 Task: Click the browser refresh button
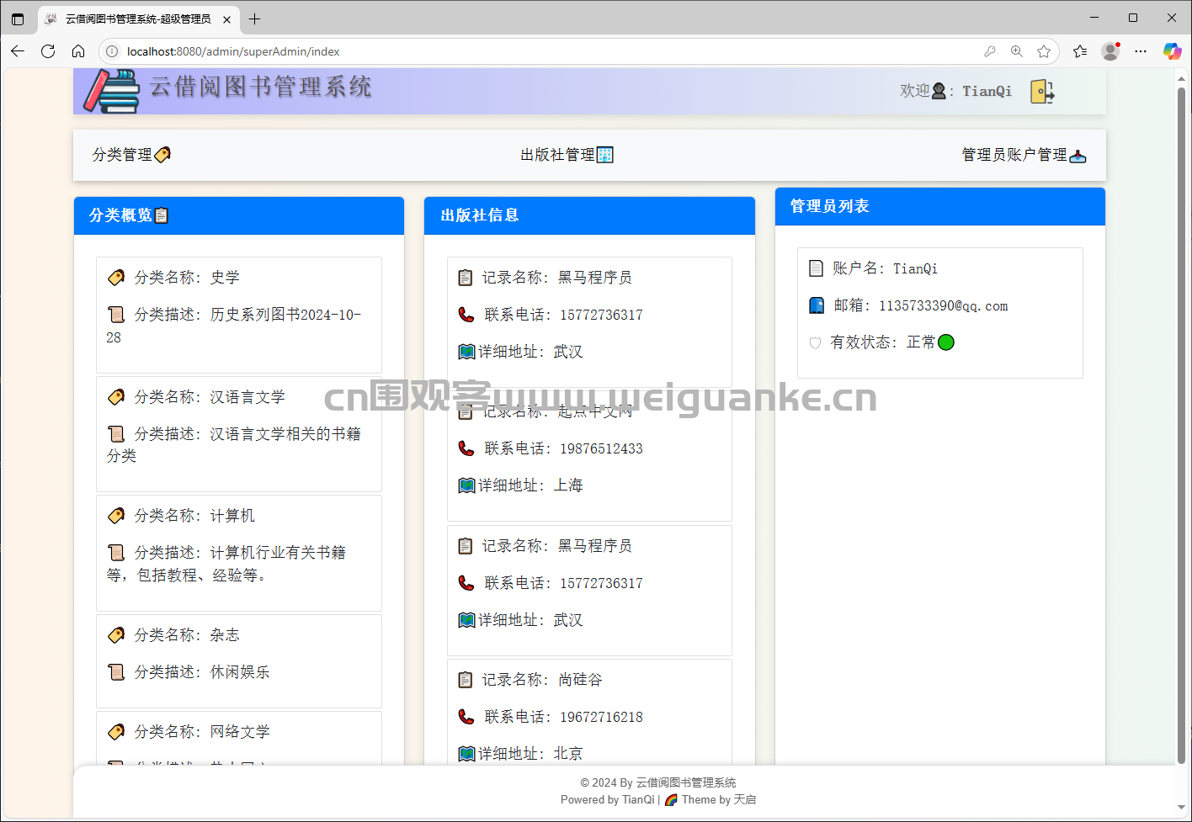[x=48, y=51]
